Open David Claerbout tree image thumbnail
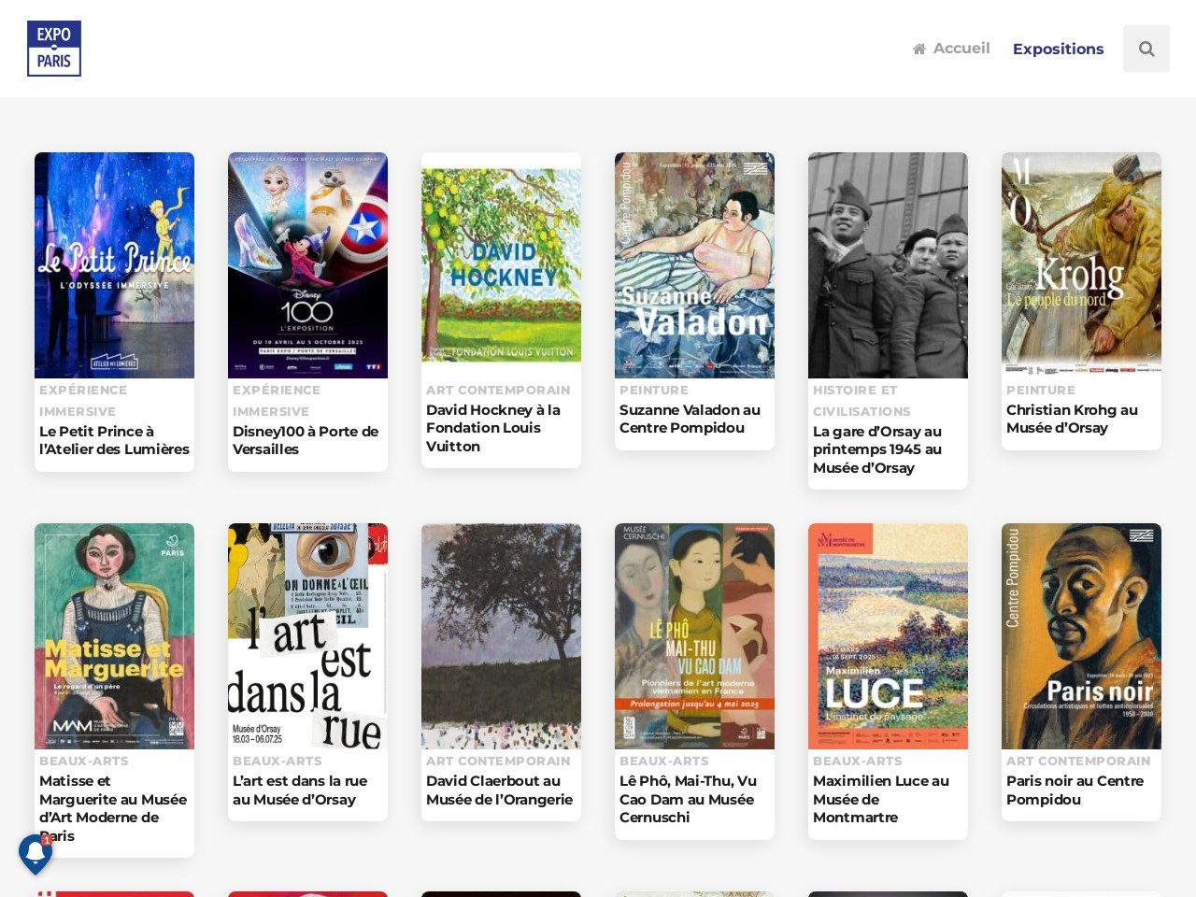Image resolution: width=1196 pixels, height=897 pixels. 501,636
